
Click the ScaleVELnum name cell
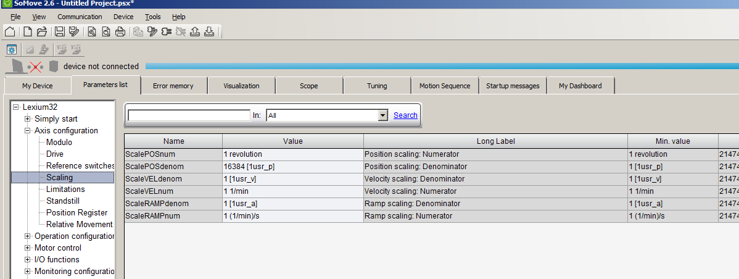[173, 191]
